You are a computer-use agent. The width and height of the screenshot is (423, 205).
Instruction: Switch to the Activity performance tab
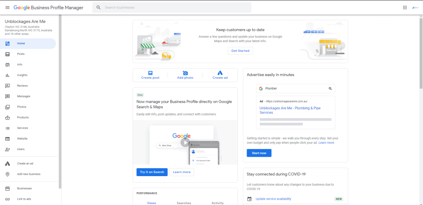218,203
